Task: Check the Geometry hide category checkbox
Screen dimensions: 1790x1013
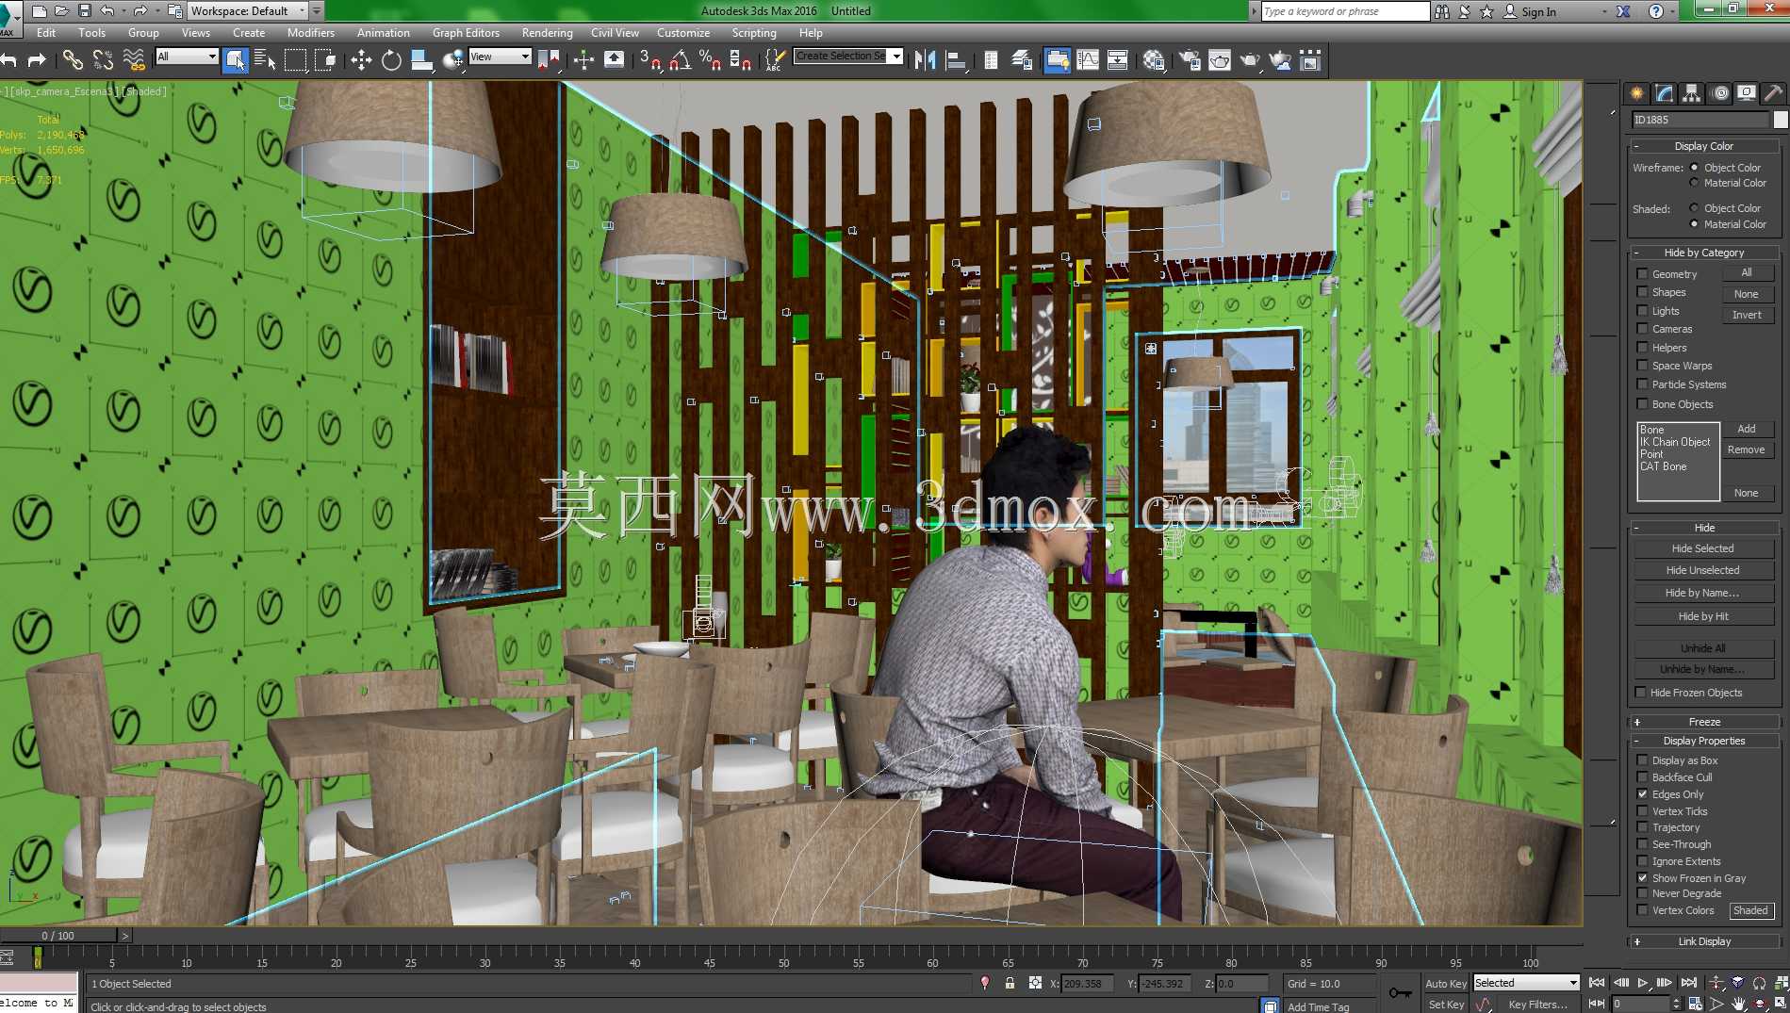Action: 1642,274
